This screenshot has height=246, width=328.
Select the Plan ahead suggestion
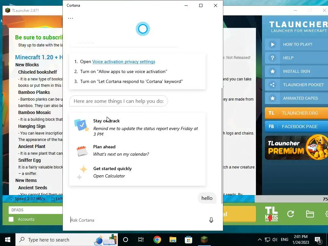pyautogui.click(x=137, y=151)
